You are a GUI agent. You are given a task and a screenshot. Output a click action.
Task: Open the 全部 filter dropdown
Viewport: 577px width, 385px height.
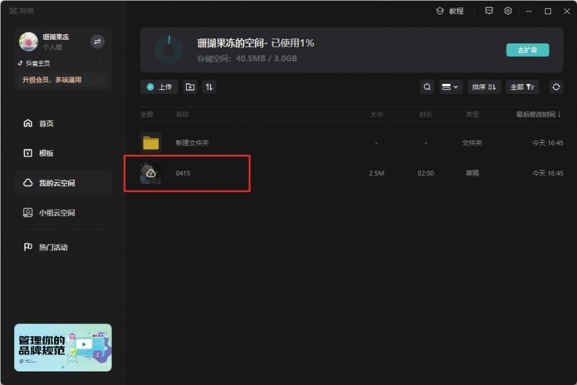pos(522,87)
